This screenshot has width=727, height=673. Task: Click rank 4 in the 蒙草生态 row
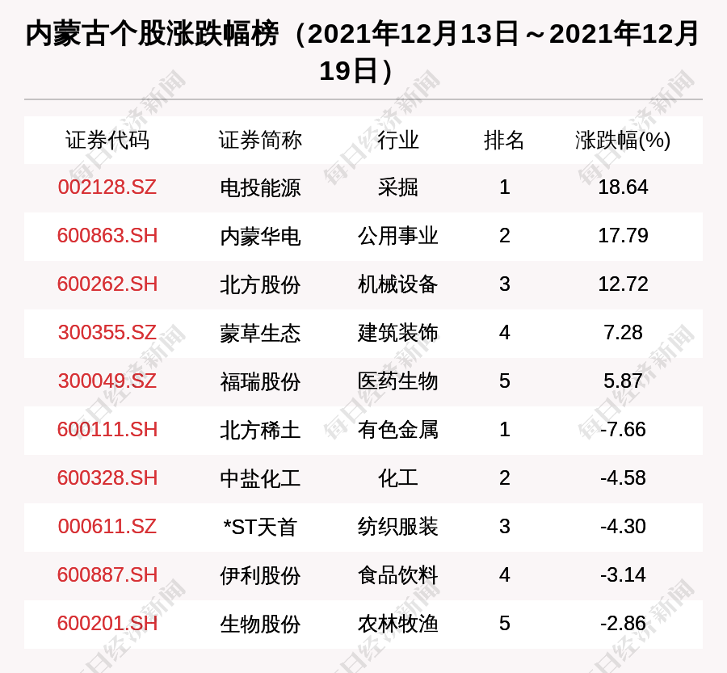(x=504, y=333)
